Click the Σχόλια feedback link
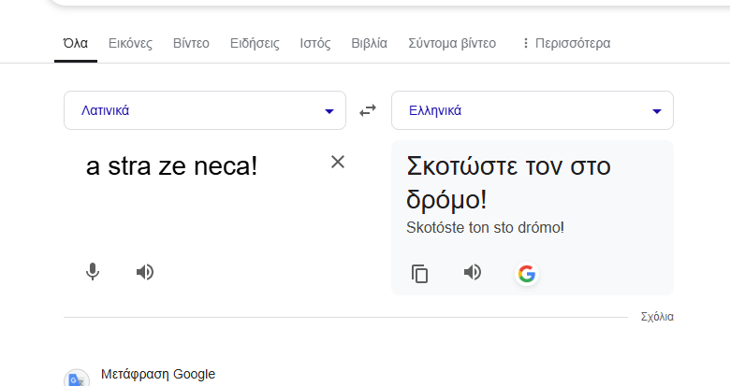This screenshot has width=730, height=386. 657,317
